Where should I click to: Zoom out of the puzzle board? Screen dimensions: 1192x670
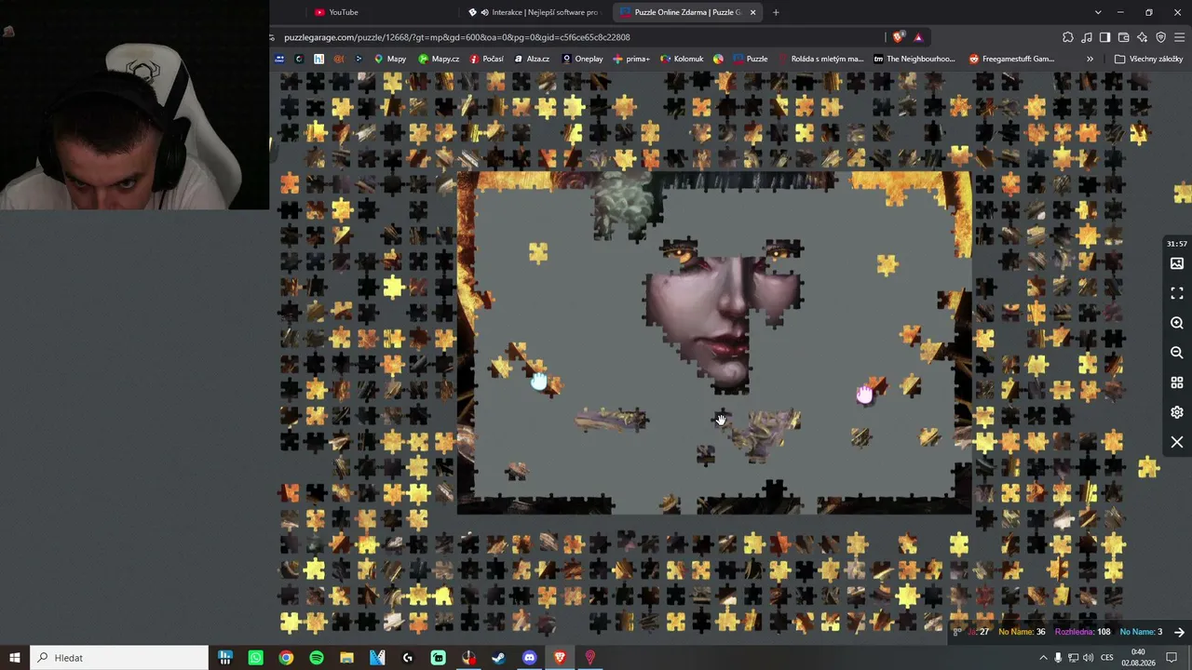coord(1177,353)
